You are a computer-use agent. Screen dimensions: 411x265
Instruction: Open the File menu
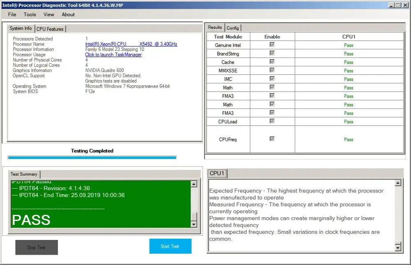tap(12, 14)
